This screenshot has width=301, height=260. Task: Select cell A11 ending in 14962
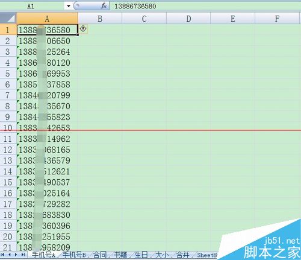point(47,139)
